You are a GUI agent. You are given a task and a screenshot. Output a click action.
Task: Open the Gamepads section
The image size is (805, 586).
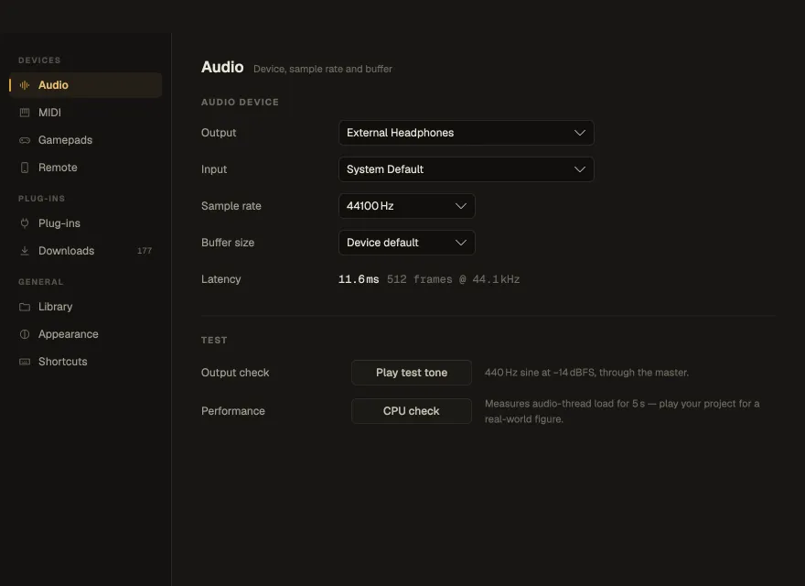[x=86, y=140]
